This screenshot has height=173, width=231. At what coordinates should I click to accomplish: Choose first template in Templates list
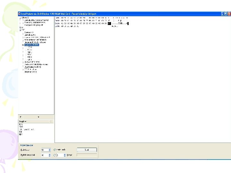coord(21,124)
